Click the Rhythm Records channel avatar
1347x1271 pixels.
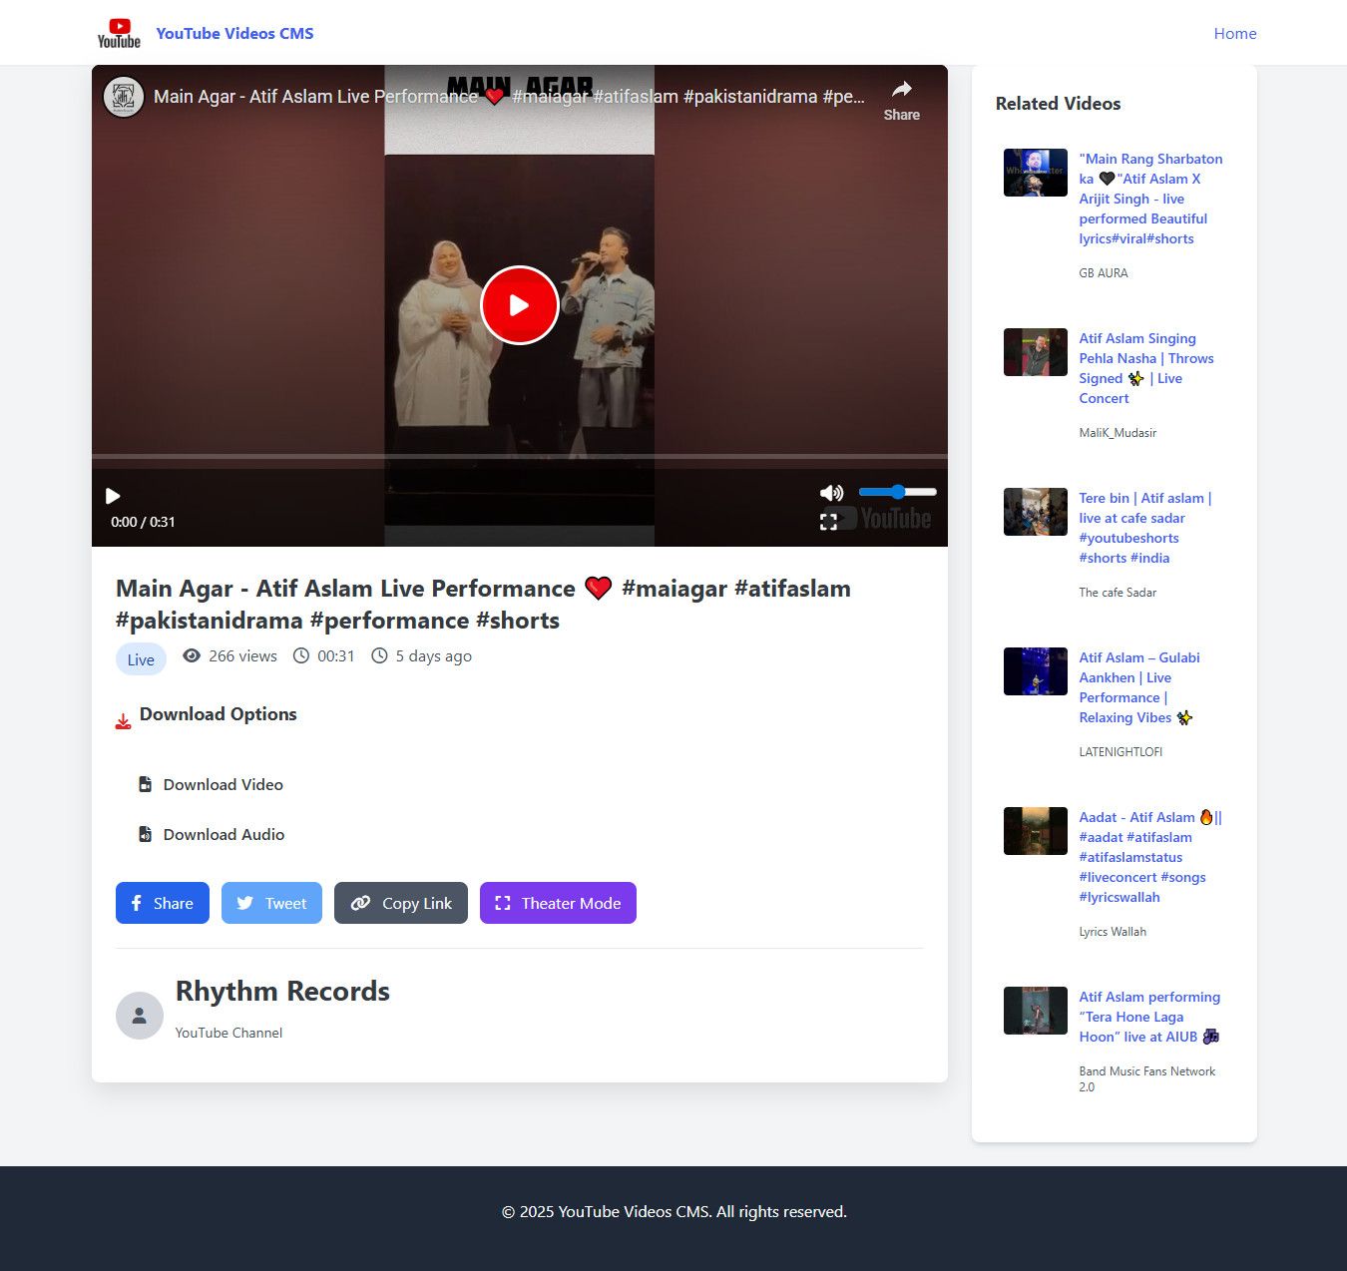click(140, 1016)
